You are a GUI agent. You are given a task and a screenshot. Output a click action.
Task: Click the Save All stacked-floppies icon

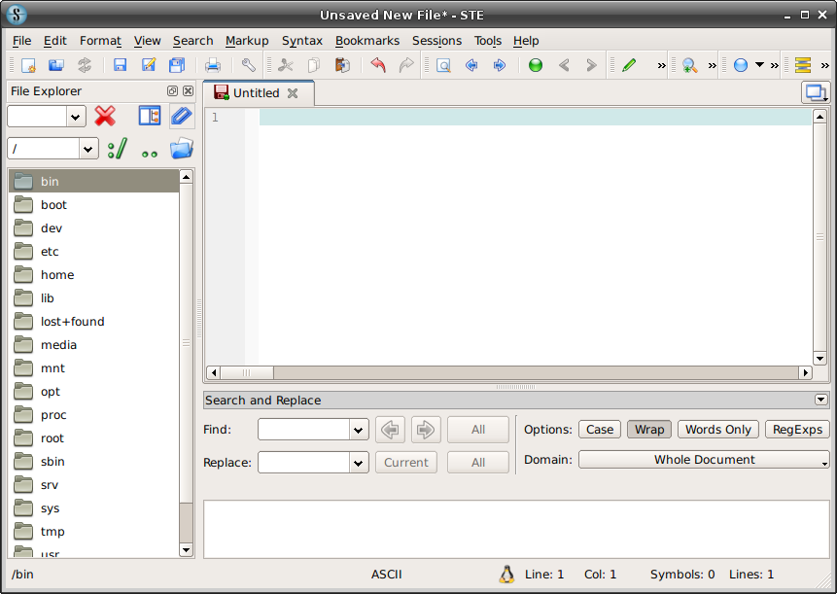pyautogui.click(x=177, y=65)
